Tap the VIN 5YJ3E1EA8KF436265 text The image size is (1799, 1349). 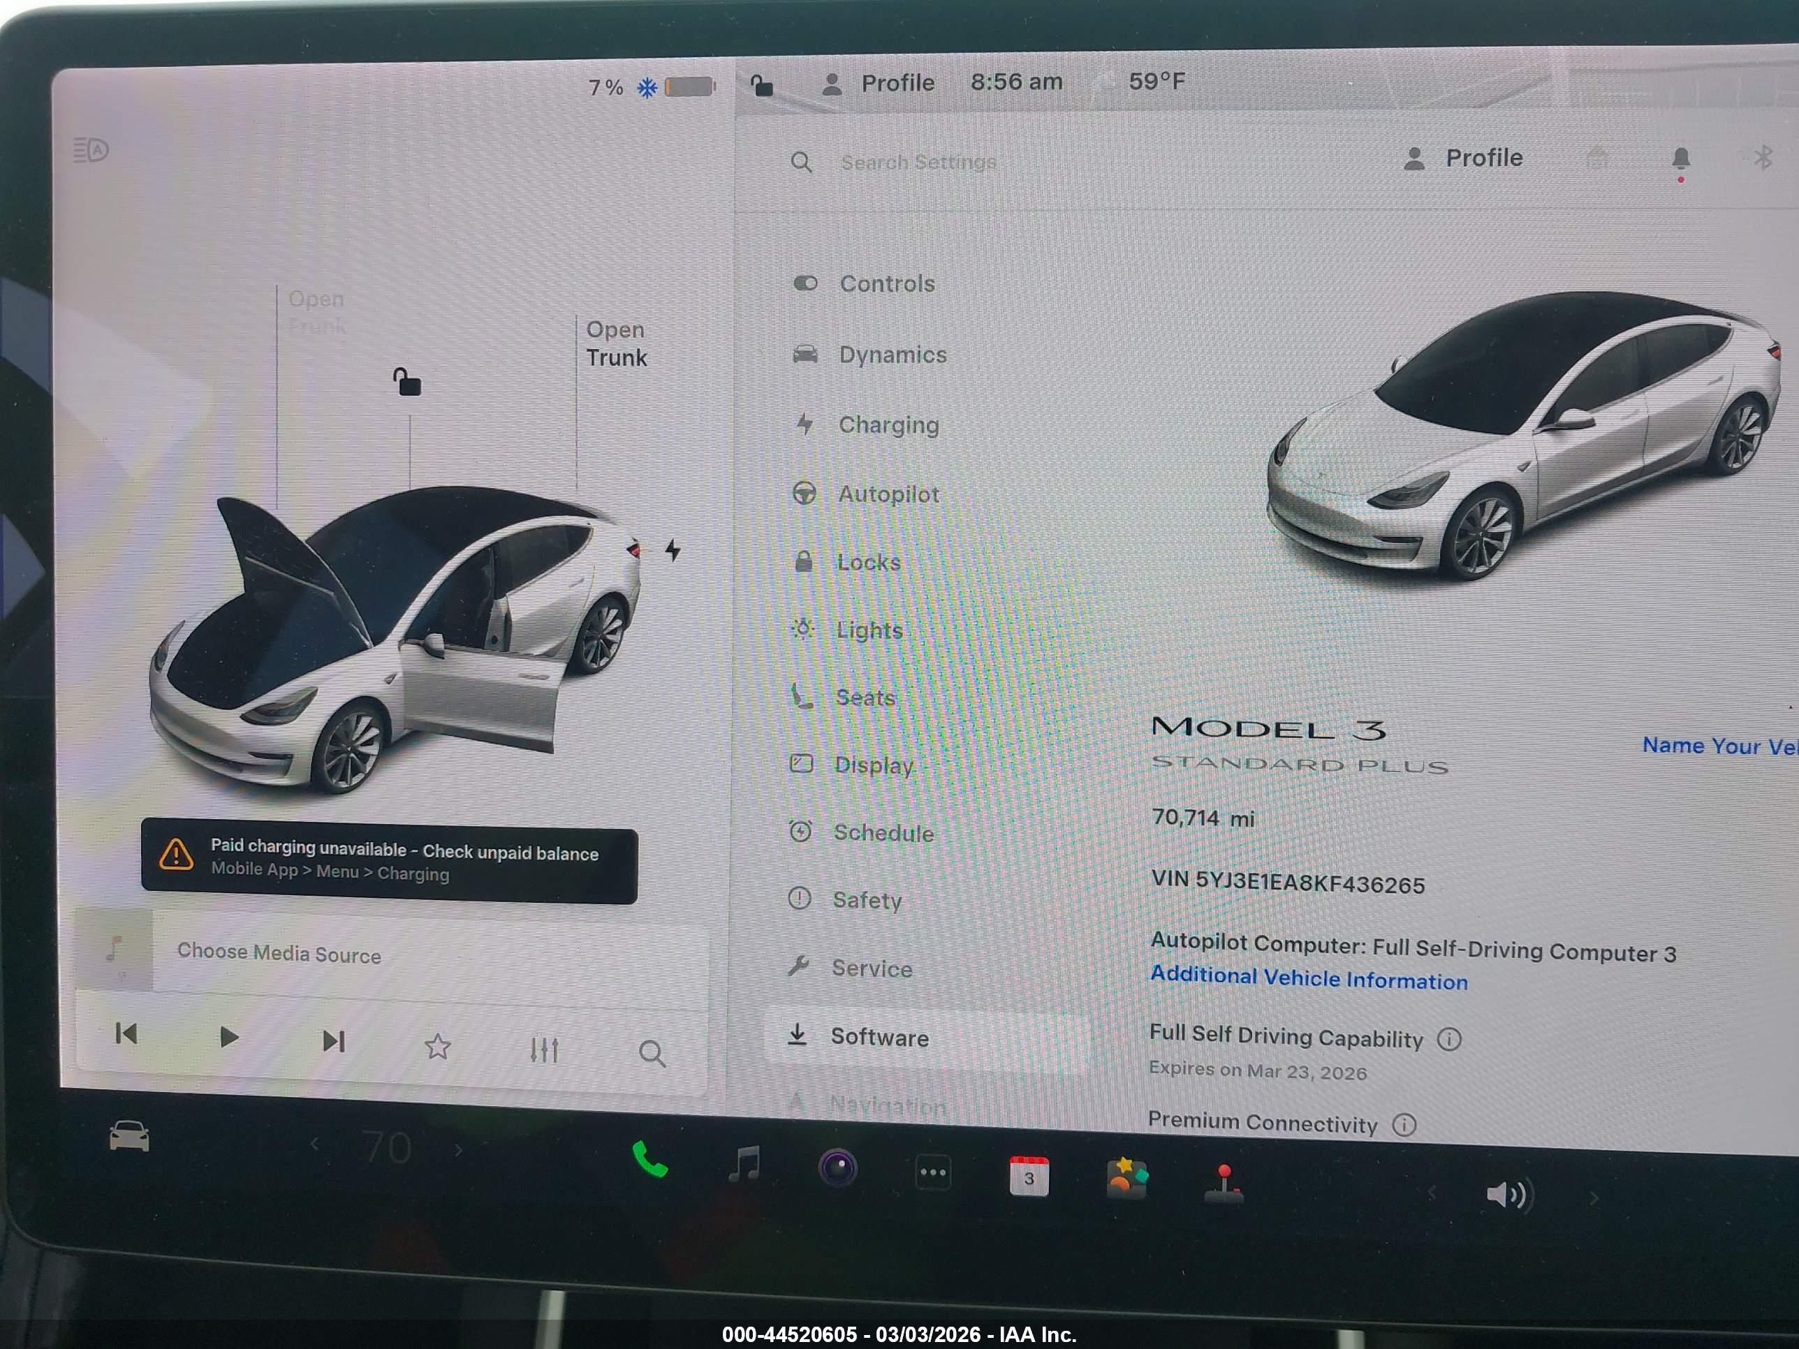pos(1288,883)
